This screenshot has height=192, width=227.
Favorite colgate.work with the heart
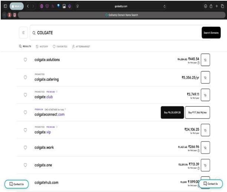[x=25, y=148]
